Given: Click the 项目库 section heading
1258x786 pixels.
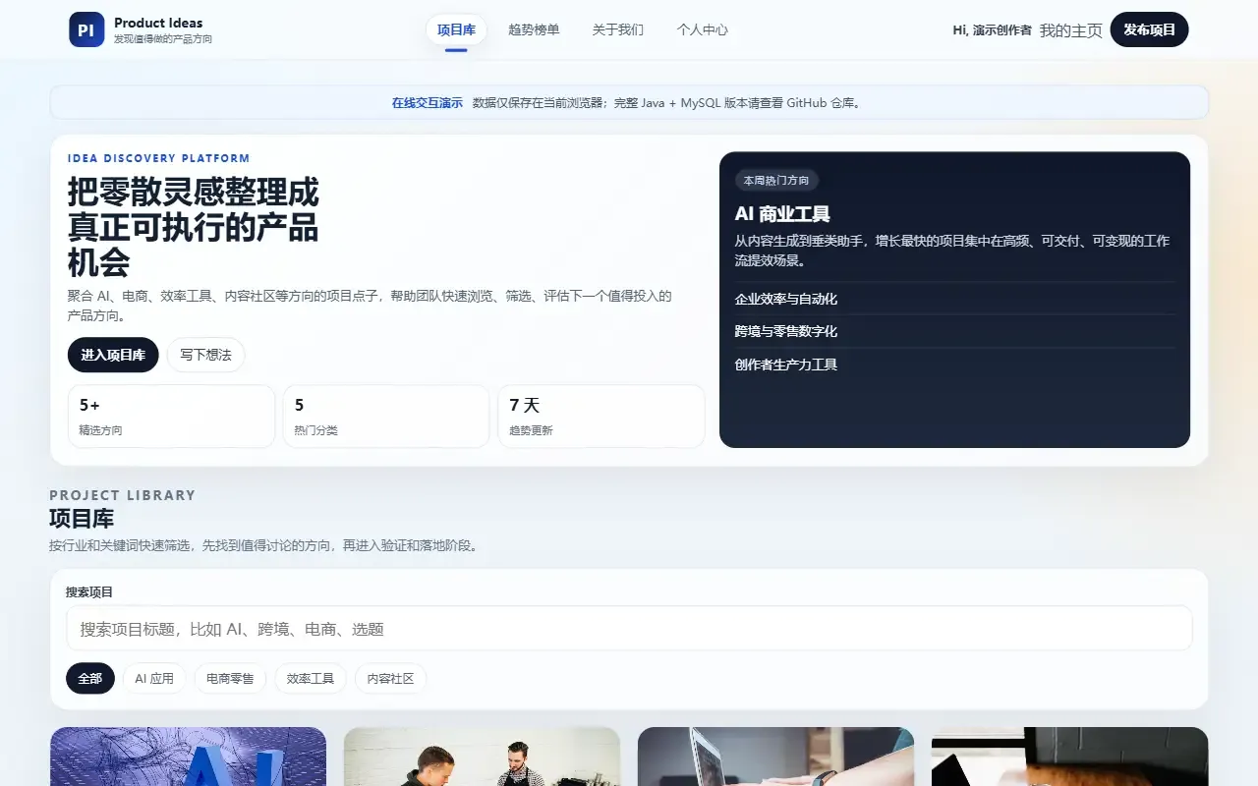Looking at the screenshot, I should pyautogui.click(x=82, y=519).
